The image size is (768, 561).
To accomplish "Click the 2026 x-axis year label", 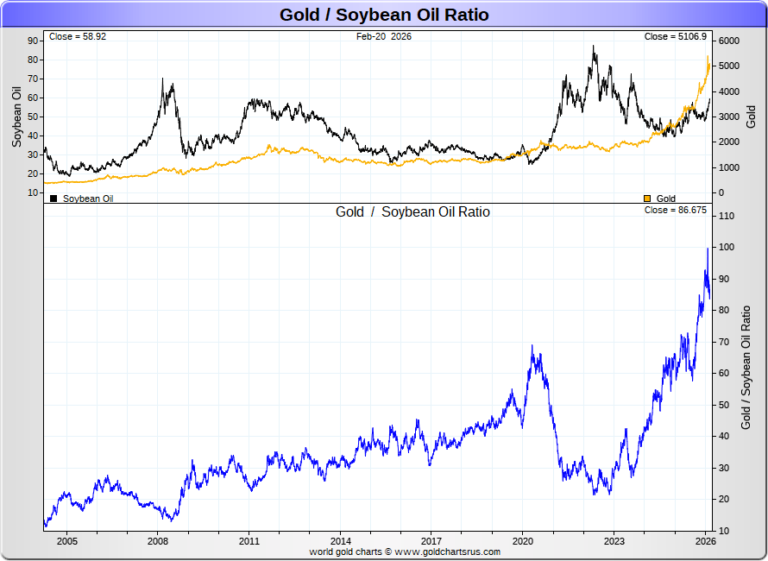I will point(705,541).
